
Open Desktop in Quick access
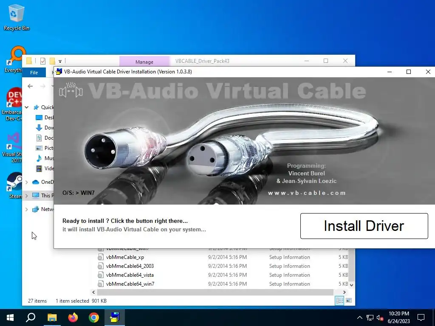click(44, 118)
